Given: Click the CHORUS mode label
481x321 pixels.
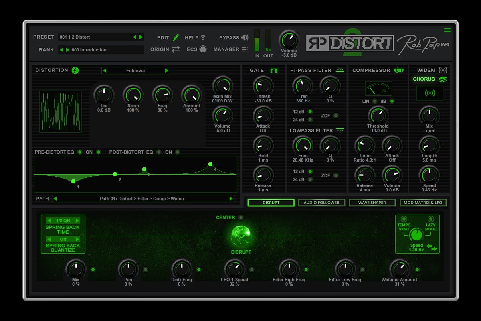Looking at the screenshot, I should click(424, 79).
